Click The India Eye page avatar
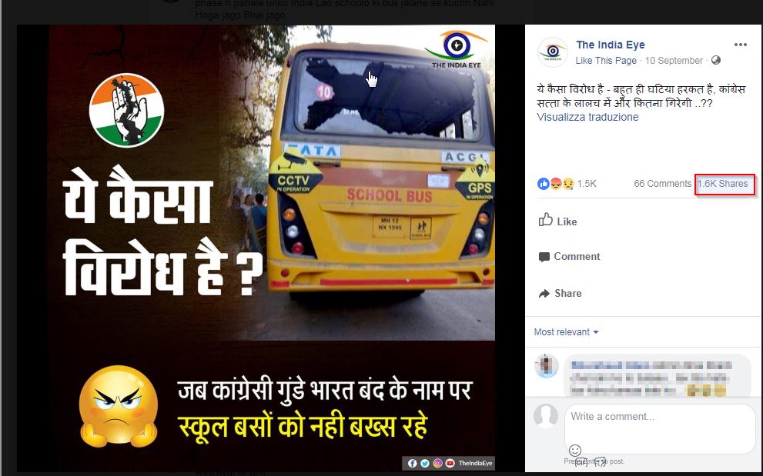This screenshot has height=476, width=763. [x=553, y=52]
